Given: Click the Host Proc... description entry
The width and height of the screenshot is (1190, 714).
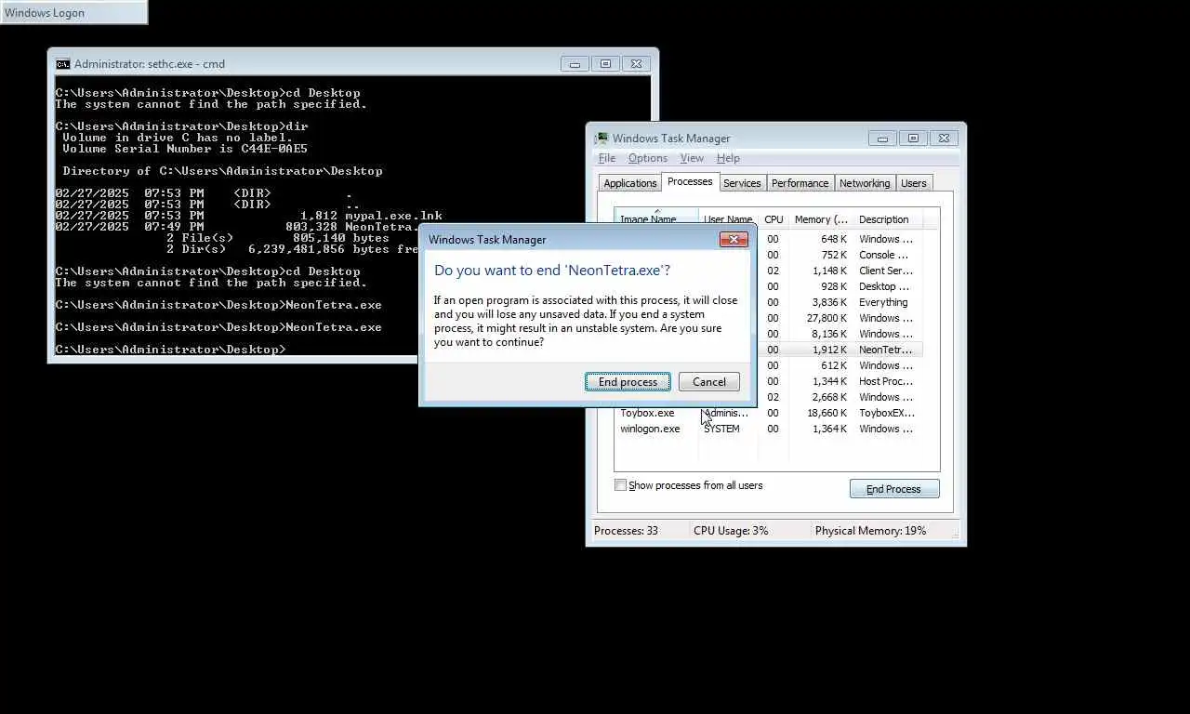Looking at the screenshot, I should tap(885, 381).
